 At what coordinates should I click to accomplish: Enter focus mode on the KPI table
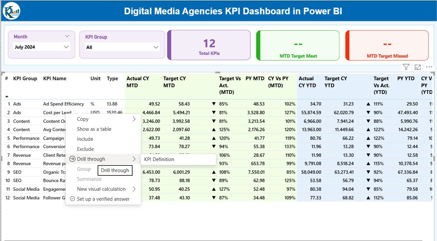coord(418,67)
